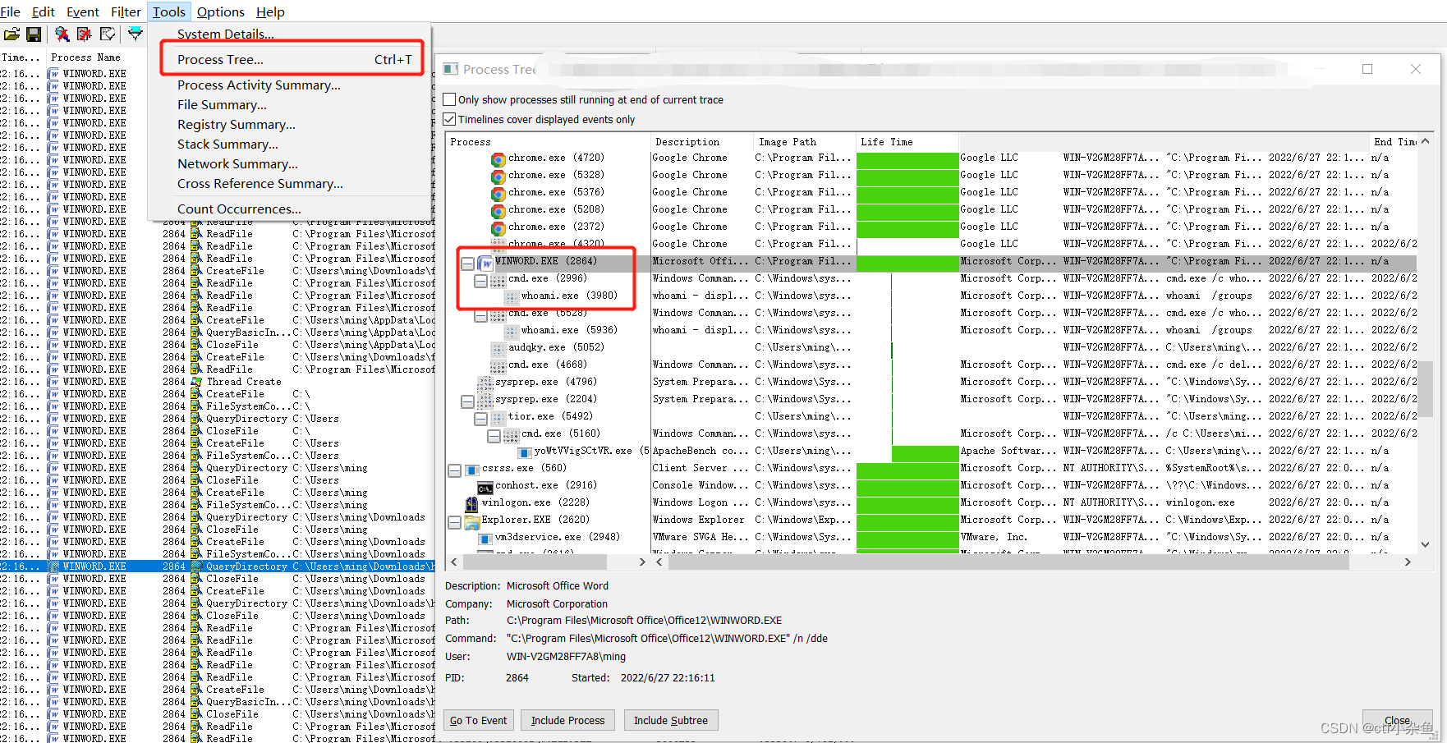
Task: Click the icon beside audqky.exe (5052)
Action: coord(498,348)
